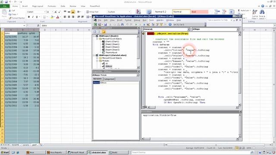Image resolution: width=276 pixels, height=155 pixels.
Task: Click the Font Color red A swatch
Action: coord(57,17)
